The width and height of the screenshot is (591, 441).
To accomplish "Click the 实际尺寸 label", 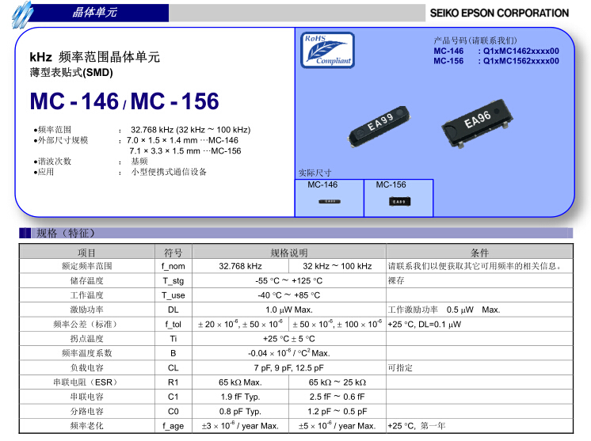I will (315, 173).
